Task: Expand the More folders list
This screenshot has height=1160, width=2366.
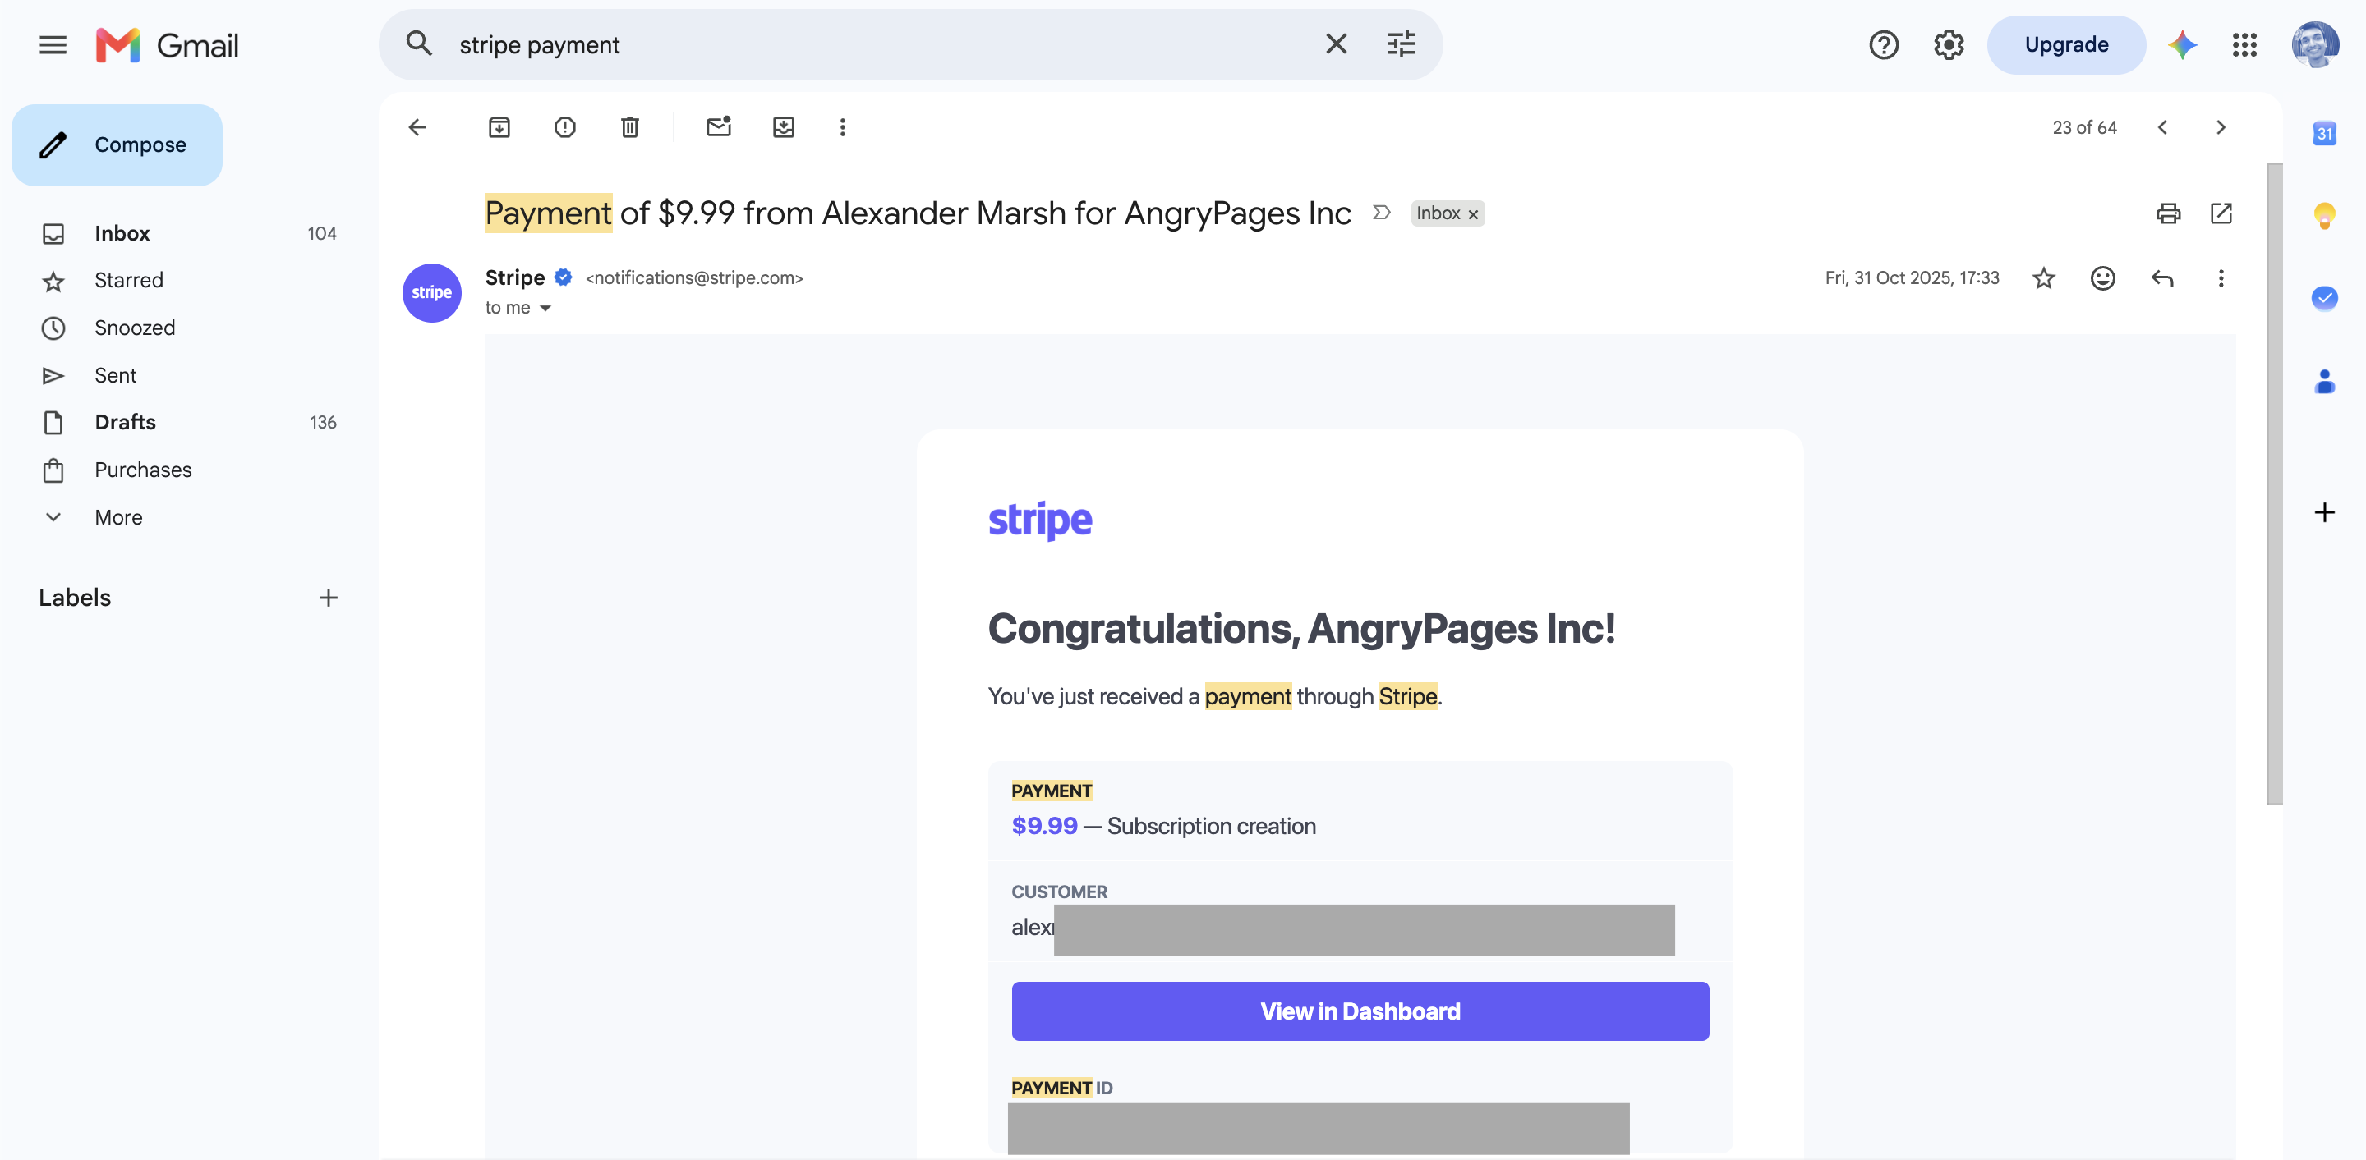Action: [117, 517]
